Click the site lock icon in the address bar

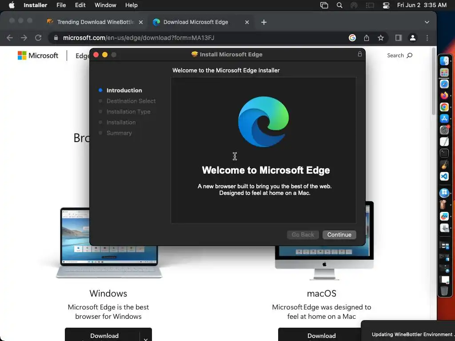[x=56, y=38]
